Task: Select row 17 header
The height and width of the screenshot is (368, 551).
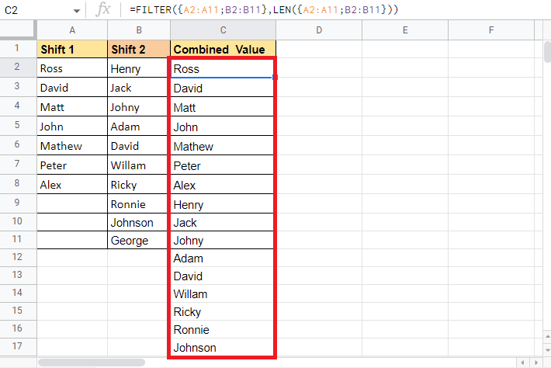Action: click(19, 346)
